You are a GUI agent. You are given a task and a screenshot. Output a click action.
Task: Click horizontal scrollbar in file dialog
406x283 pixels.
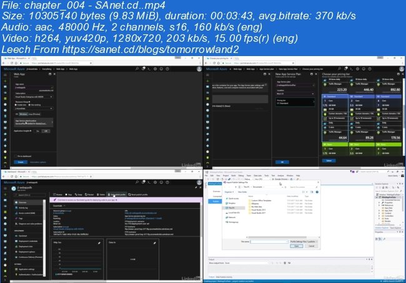(277, 237)
